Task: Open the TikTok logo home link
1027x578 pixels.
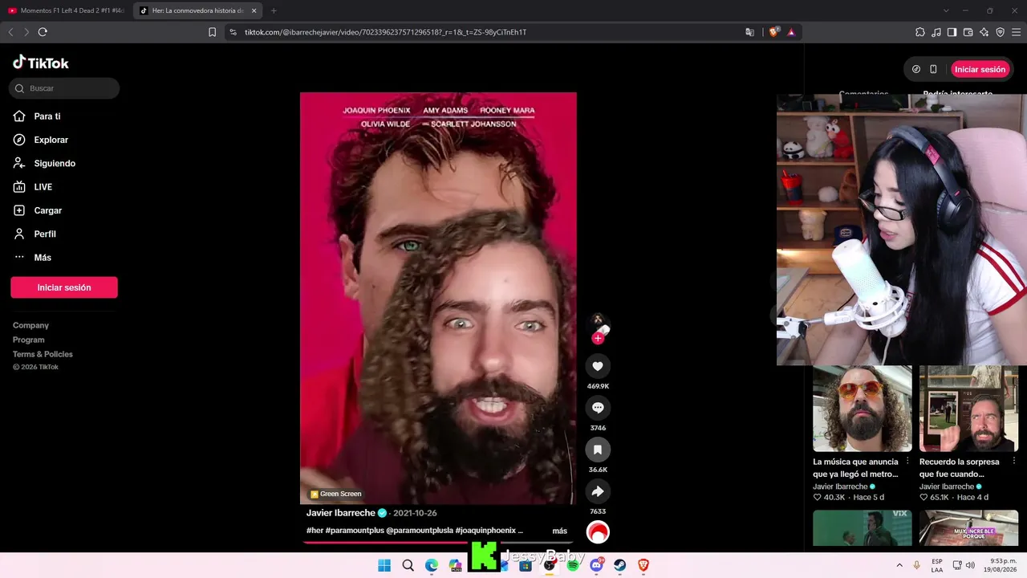Action: (x=41, y=63)
